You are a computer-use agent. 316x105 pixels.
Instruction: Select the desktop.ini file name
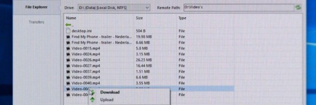point(81,31)
